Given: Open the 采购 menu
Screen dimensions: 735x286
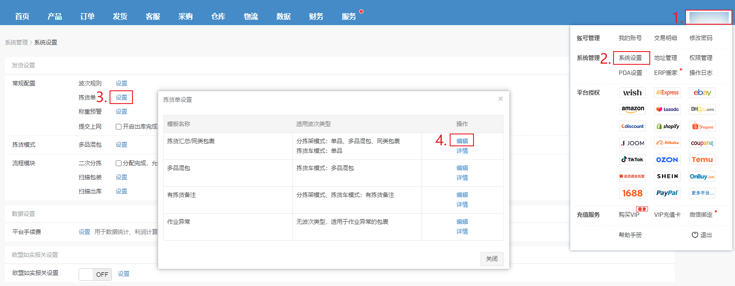Looking at the screenshot, I should (x=186, y=16).
